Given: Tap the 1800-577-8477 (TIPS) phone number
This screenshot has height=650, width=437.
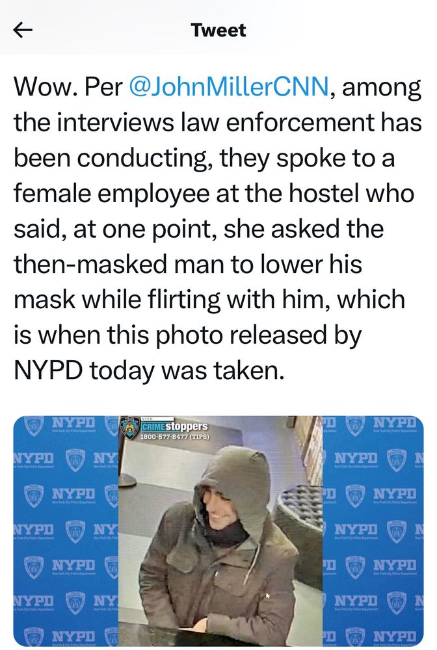Looking at the screenshot, I should point(174,437).
